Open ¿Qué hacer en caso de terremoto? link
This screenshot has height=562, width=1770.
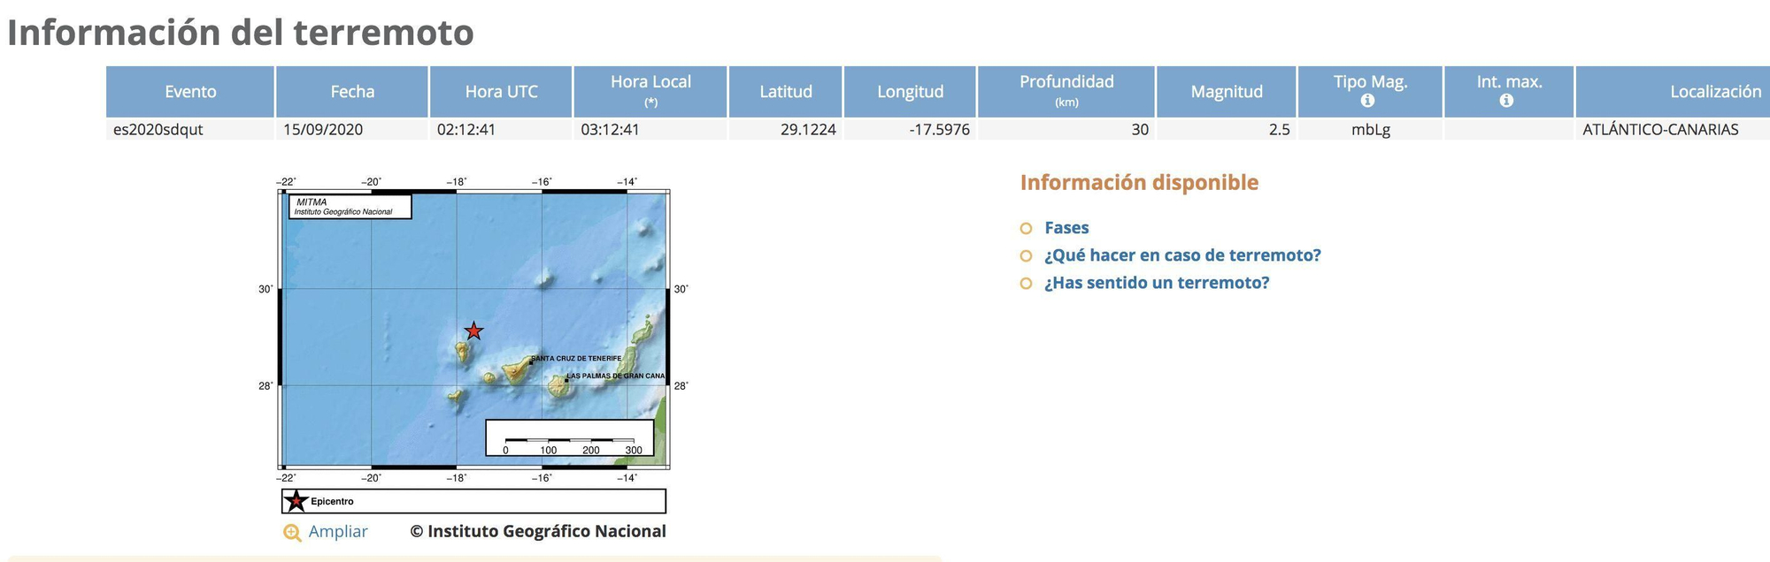(1182, 255)
